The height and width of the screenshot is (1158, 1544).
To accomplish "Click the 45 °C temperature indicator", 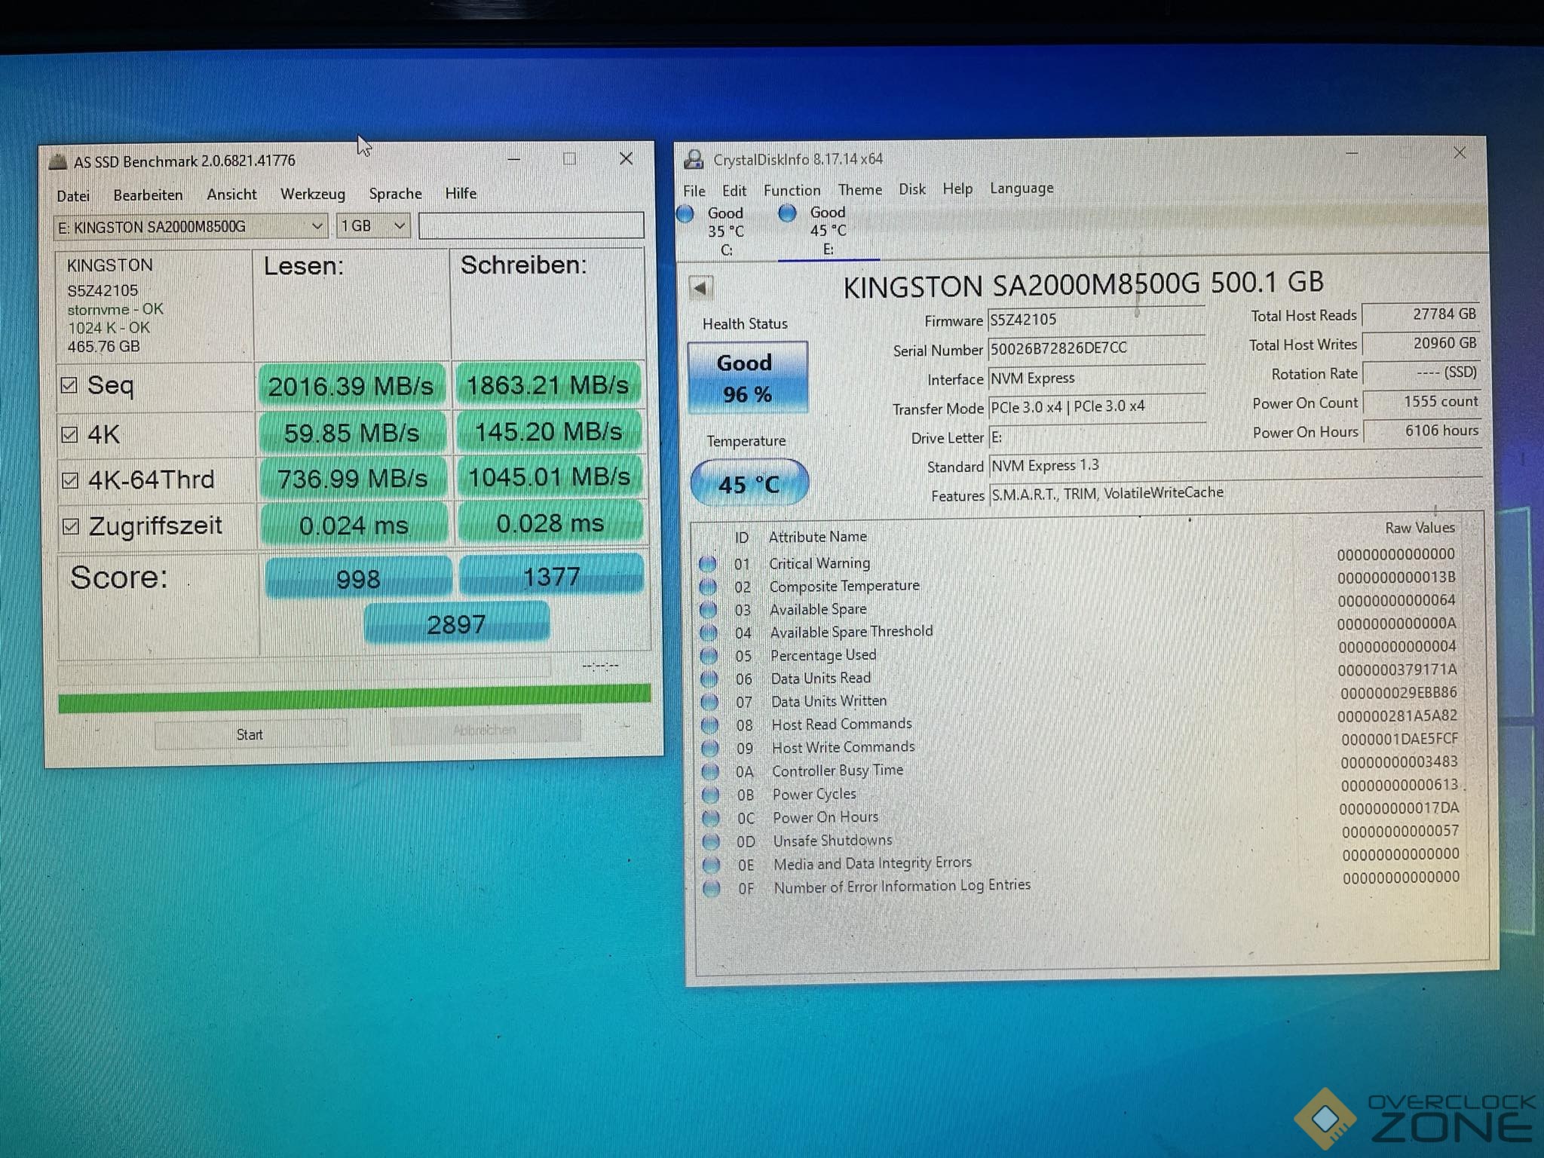I will click(x=749, y=483).
